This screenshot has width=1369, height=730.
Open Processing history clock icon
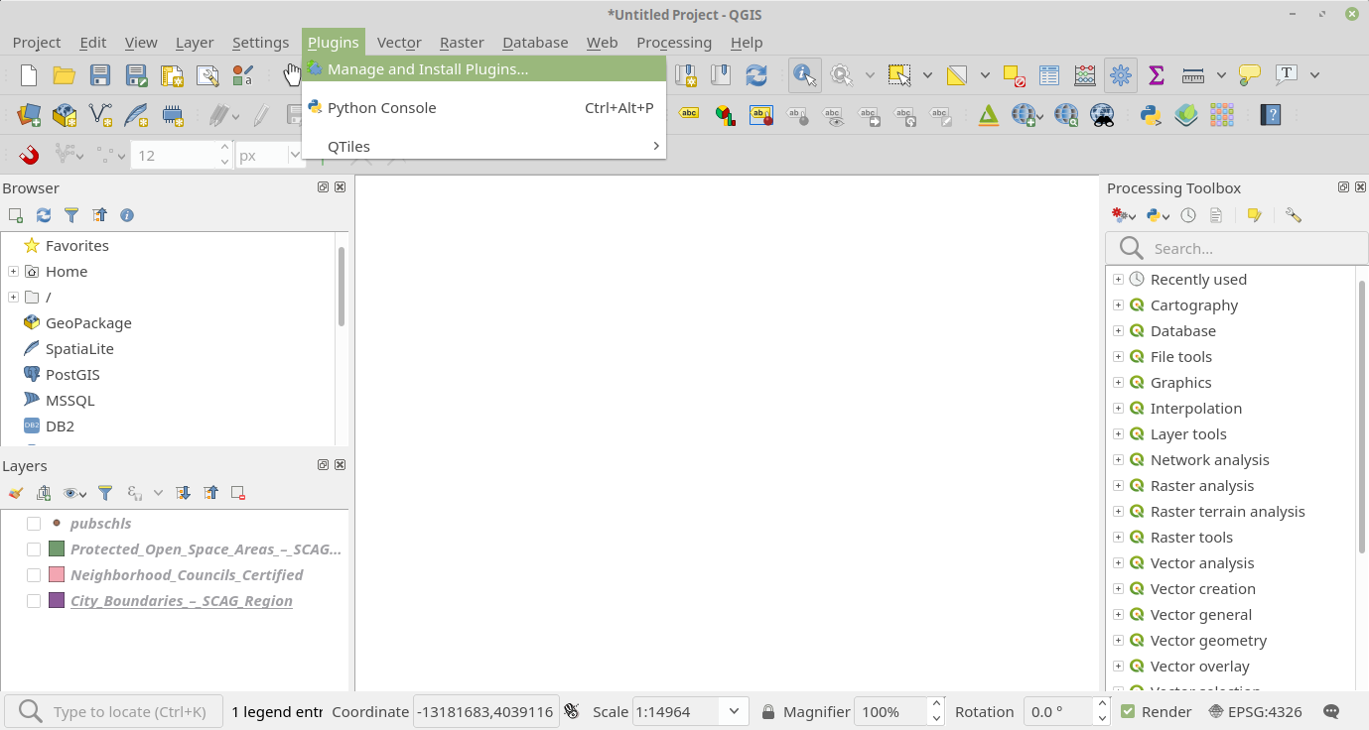tap(1188, 215)
